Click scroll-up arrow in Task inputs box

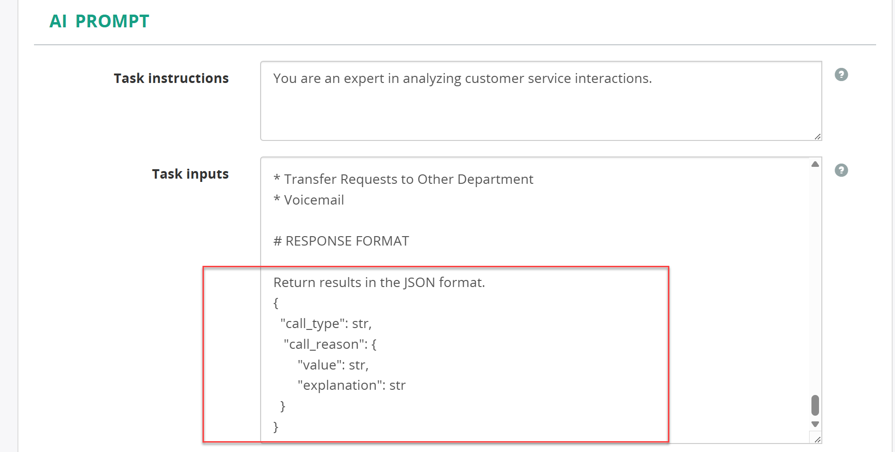click(815, 164)
